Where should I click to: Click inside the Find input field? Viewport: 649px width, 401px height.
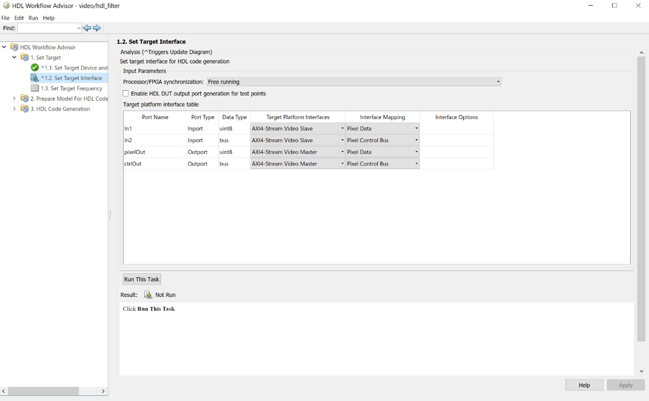(x=46, y=28)
